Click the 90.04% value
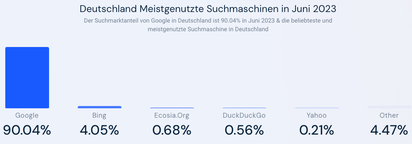The image size is (412, 144). 27,130
